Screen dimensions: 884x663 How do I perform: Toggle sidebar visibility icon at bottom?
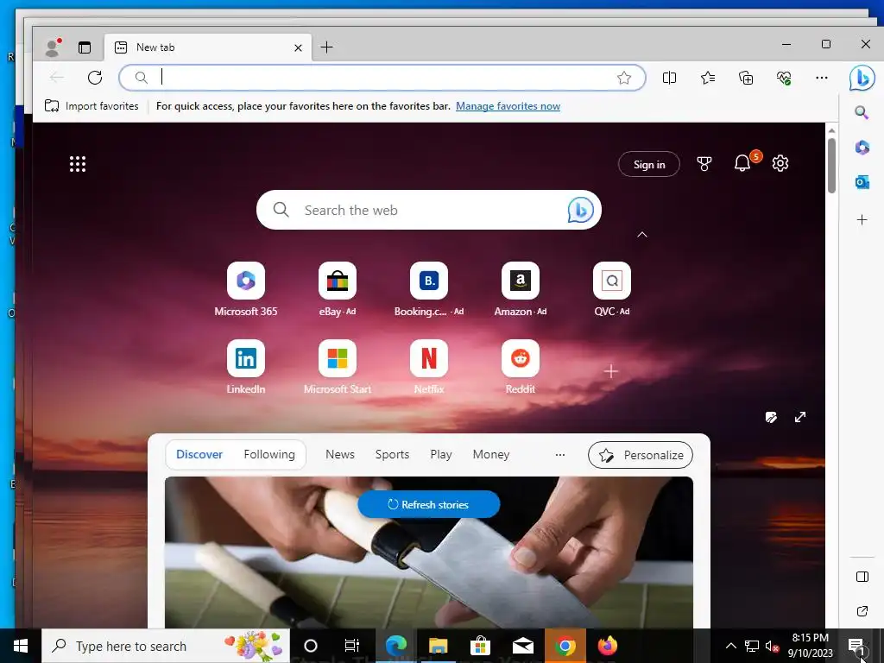point(862,576)
